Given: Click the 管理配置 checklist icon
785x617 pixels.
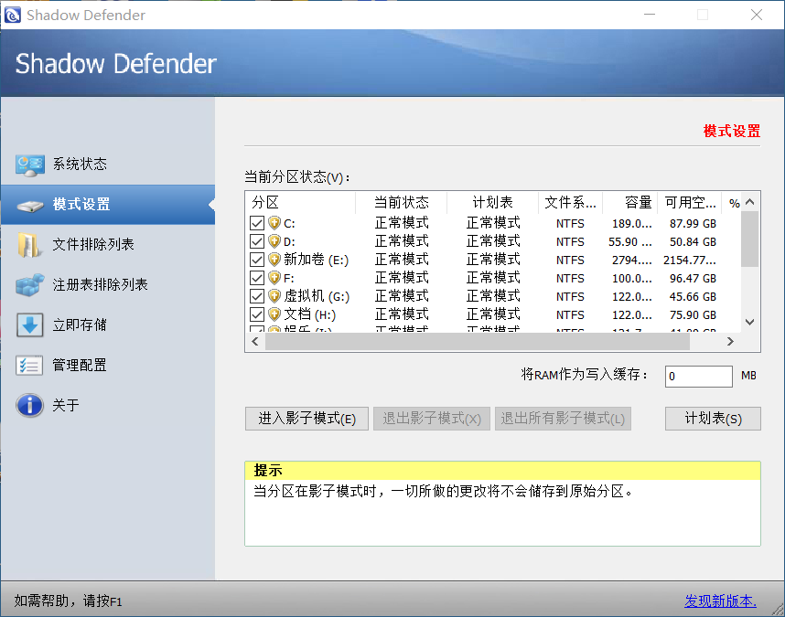Looking at the screenshot, I should (x=29, y=366).
